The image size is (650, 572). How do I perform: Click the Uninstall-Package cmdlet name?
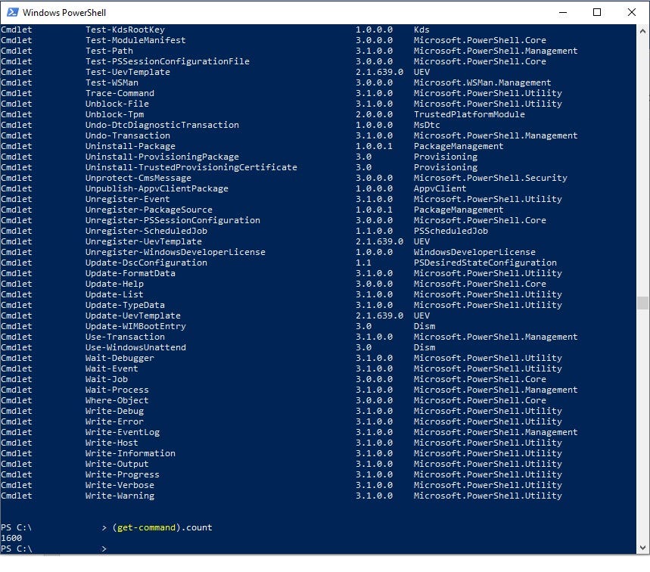[x=130, y=146]
